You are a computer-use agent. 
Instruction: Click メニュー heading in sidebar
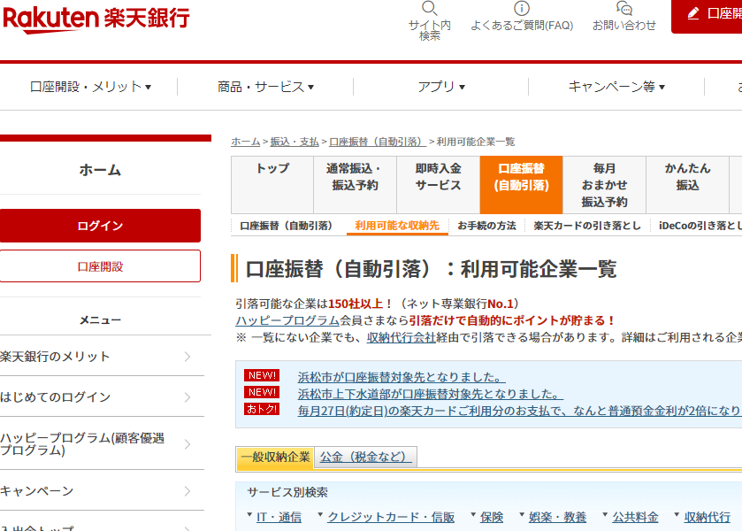pyautogui.click(x=100, y=320)
